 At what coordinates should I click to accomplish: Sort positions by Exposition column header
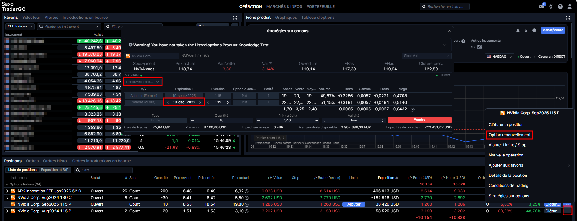(388, 178)
